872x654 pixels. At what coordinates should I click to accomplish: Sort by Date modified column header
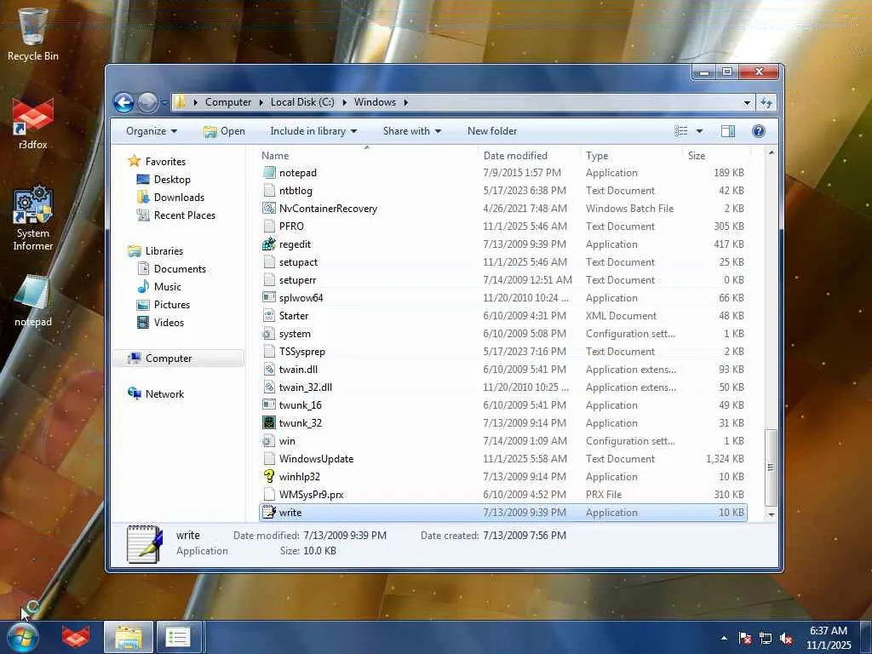[x=528, y=156]
